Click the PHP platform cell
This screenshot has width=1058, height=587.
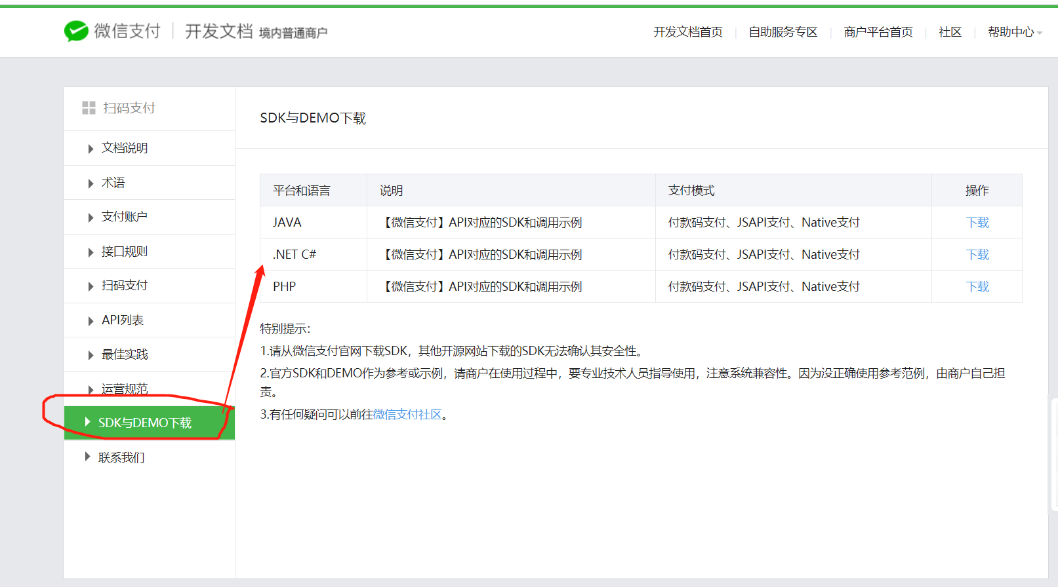314,286
